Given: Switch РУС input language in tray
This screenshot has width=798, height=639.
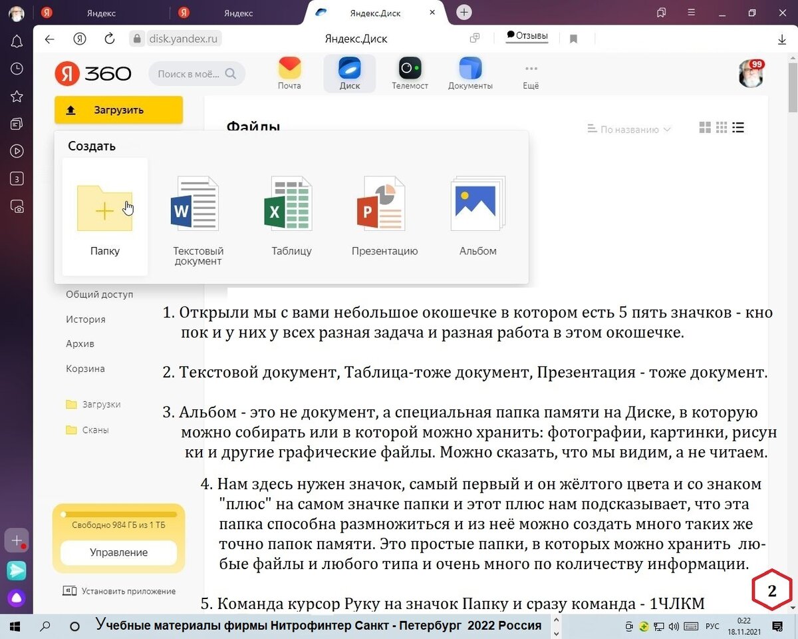Looking at the screenshot, I should click(712, 626).
